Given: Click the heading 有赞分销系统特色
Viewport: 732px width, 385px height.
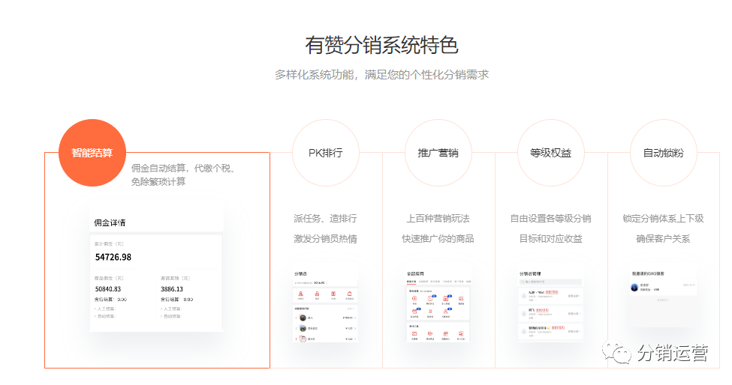Looking at the screenshot, I should point(381,45).
